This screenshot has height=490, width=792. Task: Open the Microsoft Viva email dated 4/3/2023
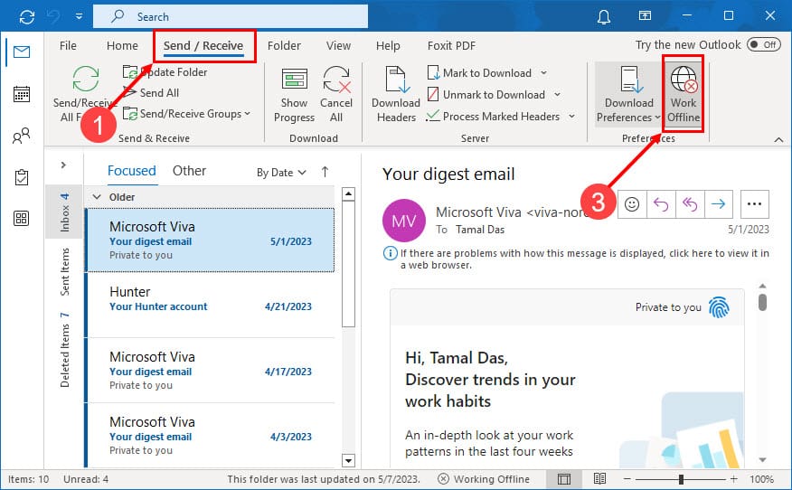210,436
